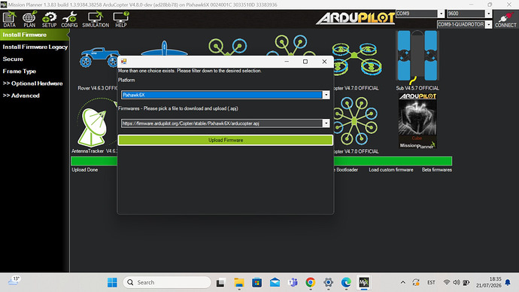Open the DATA flight data view
The image size is (519, 292).
pos(9,20)
